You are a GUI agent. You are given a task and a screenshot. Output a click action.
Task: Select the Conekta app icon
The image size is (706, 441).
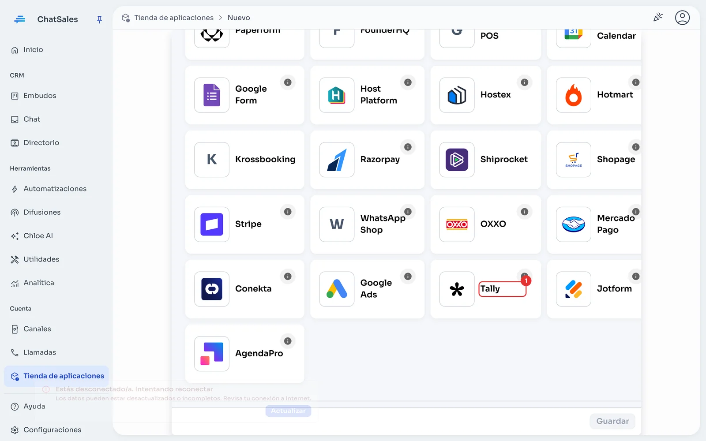[x=212, y=289]
